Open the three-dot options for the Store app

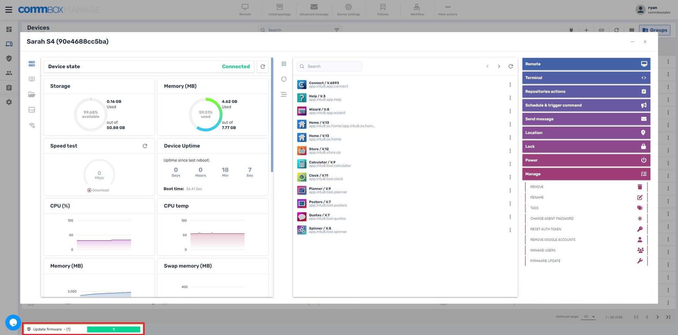point(510,151)
